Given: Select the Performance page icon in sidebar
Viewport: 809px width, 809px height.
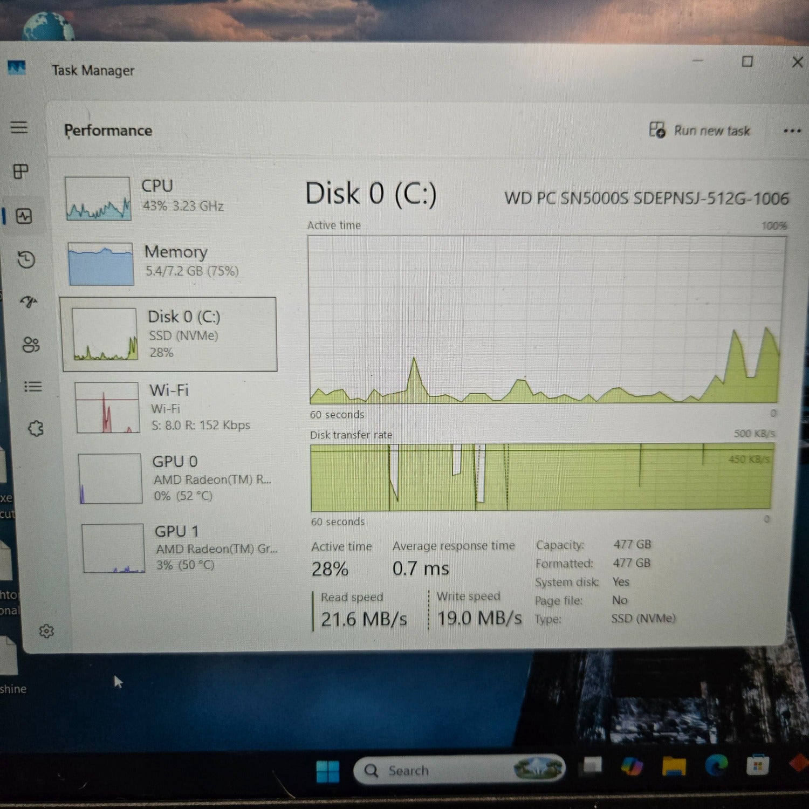Looking at the screenshot, I should pyautogui.click(x=24, y=216).
